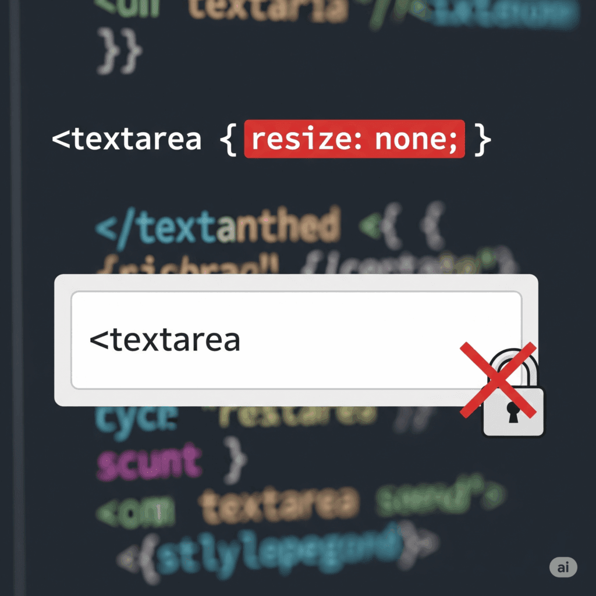The width and height of the screenshot is (596, 596).
Task: Click the blurred </text closing tag code
Action: (156, 228)
